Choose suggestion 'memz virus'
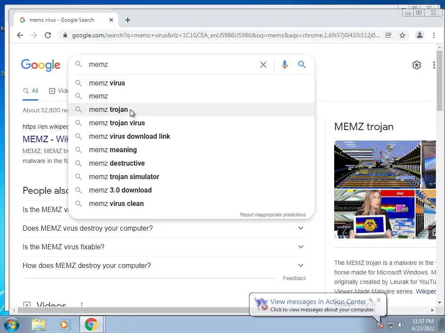The height and width of the screenshot is (333, 445). [192, 83]
